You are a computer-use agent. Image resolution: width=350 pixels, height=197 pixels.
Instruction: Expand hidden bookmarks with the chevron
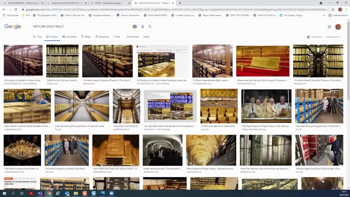coord(324,15)
